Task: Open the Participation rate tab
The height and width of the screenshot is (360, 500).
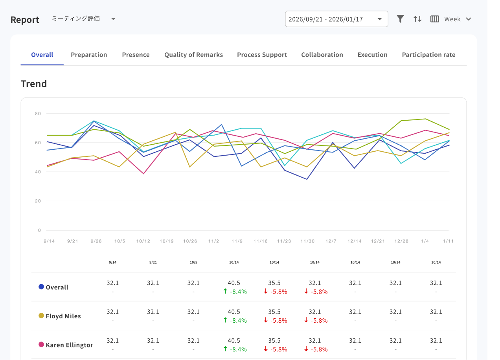Action: tap(428, 55)
